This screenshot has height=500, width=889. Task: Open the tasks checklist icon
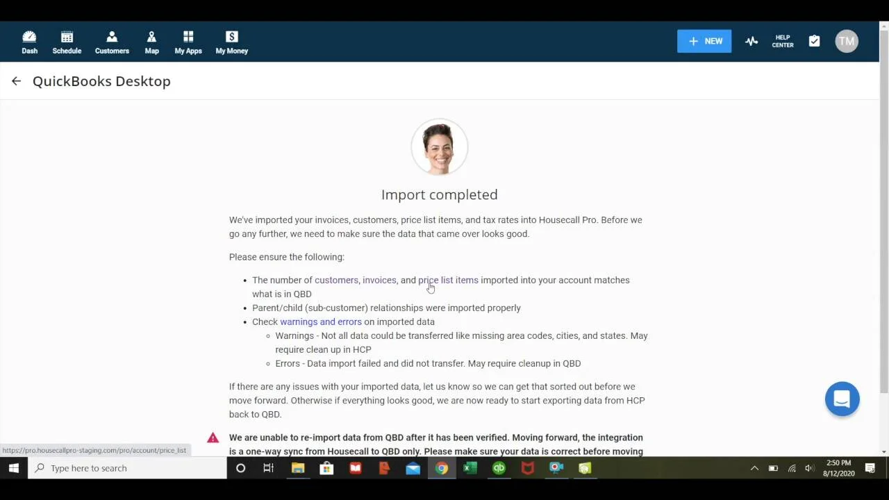814,41
